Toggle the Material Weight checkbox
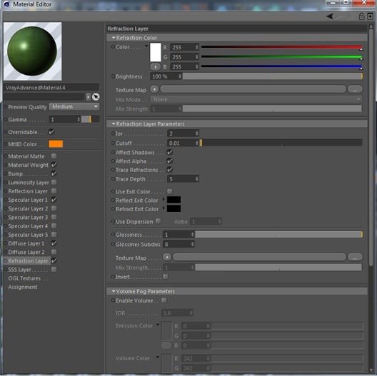 coord(54,165)
